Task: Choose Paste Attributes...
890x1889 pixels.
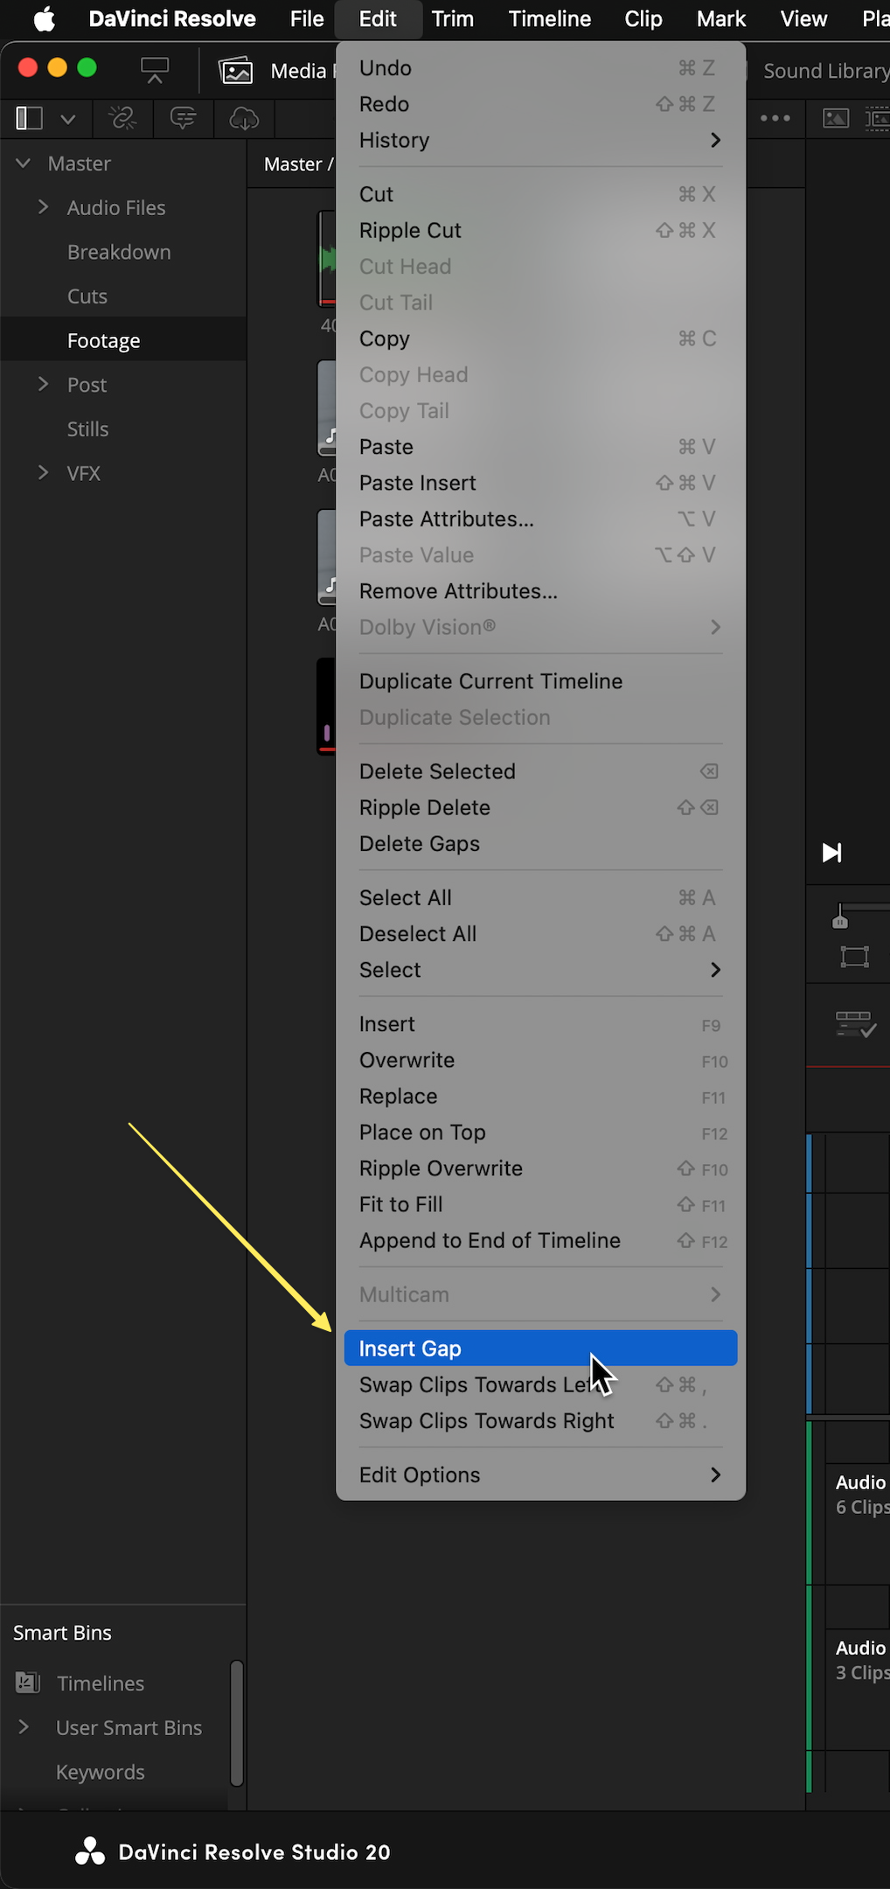Action: [540, 519]
